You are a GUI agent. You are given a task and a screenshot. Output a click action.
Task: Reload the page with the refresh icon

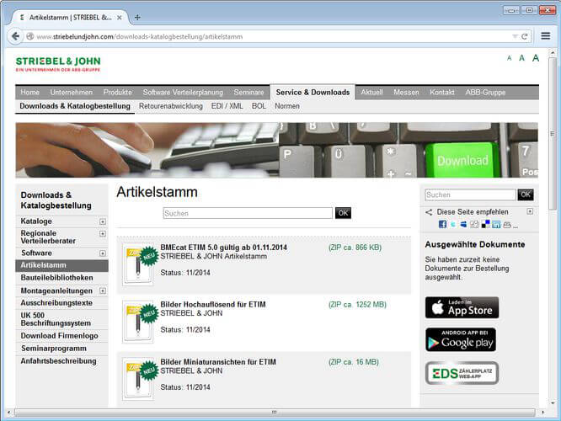click(x=525, y=36)
